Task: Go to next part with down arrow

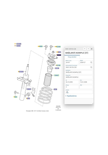Action: (88, 49)
